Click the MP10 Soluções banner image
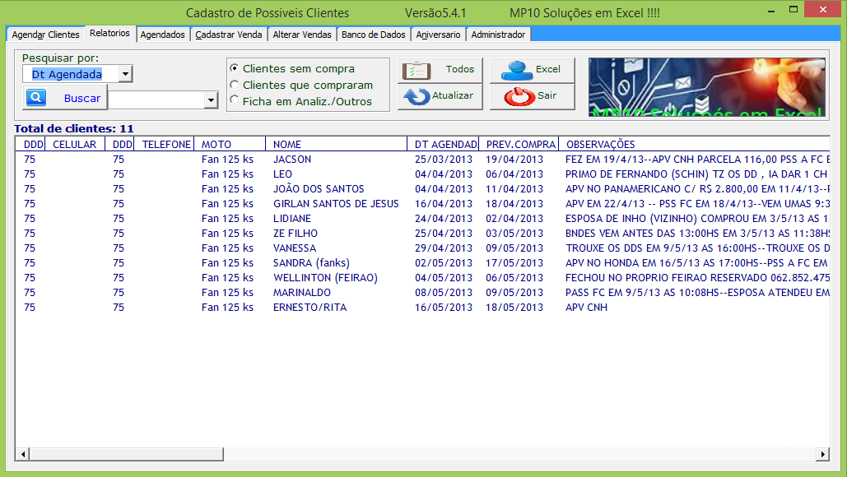This screenshot has height=477, width=847. [706, 87]
